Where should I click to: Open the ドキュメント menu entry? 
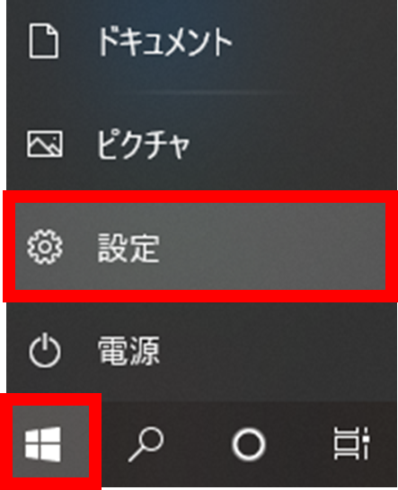coord(200,41)
